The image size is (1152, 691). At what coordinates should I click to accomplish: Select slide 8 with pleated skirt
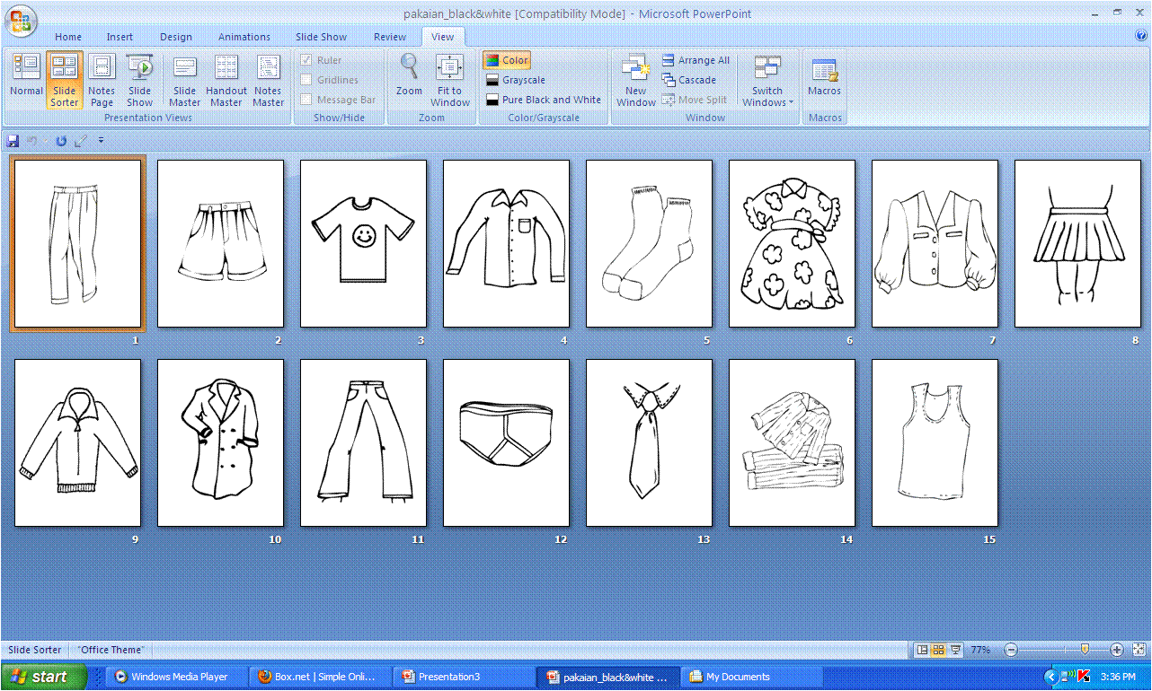(1077, 243)
